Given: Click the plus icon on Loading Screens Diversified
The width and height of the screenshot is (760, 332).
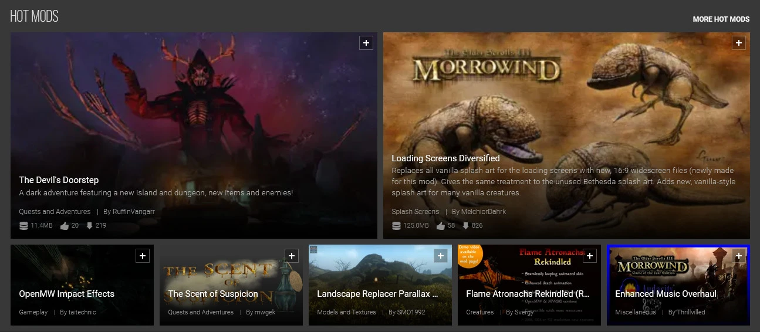Looking at the screenshot, I should 738,43.
